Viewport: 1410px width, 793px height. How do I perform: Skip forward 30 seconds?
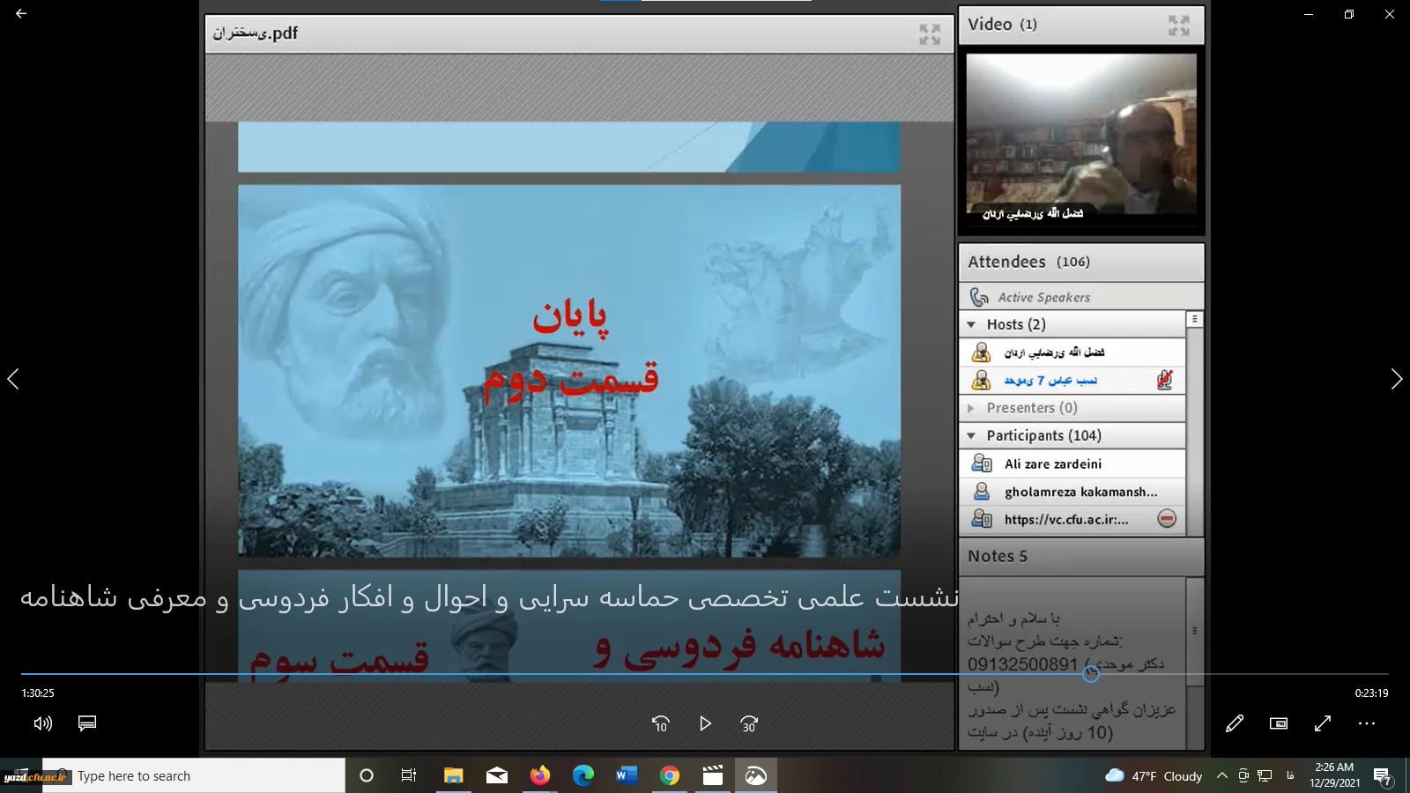click(749, 723)
